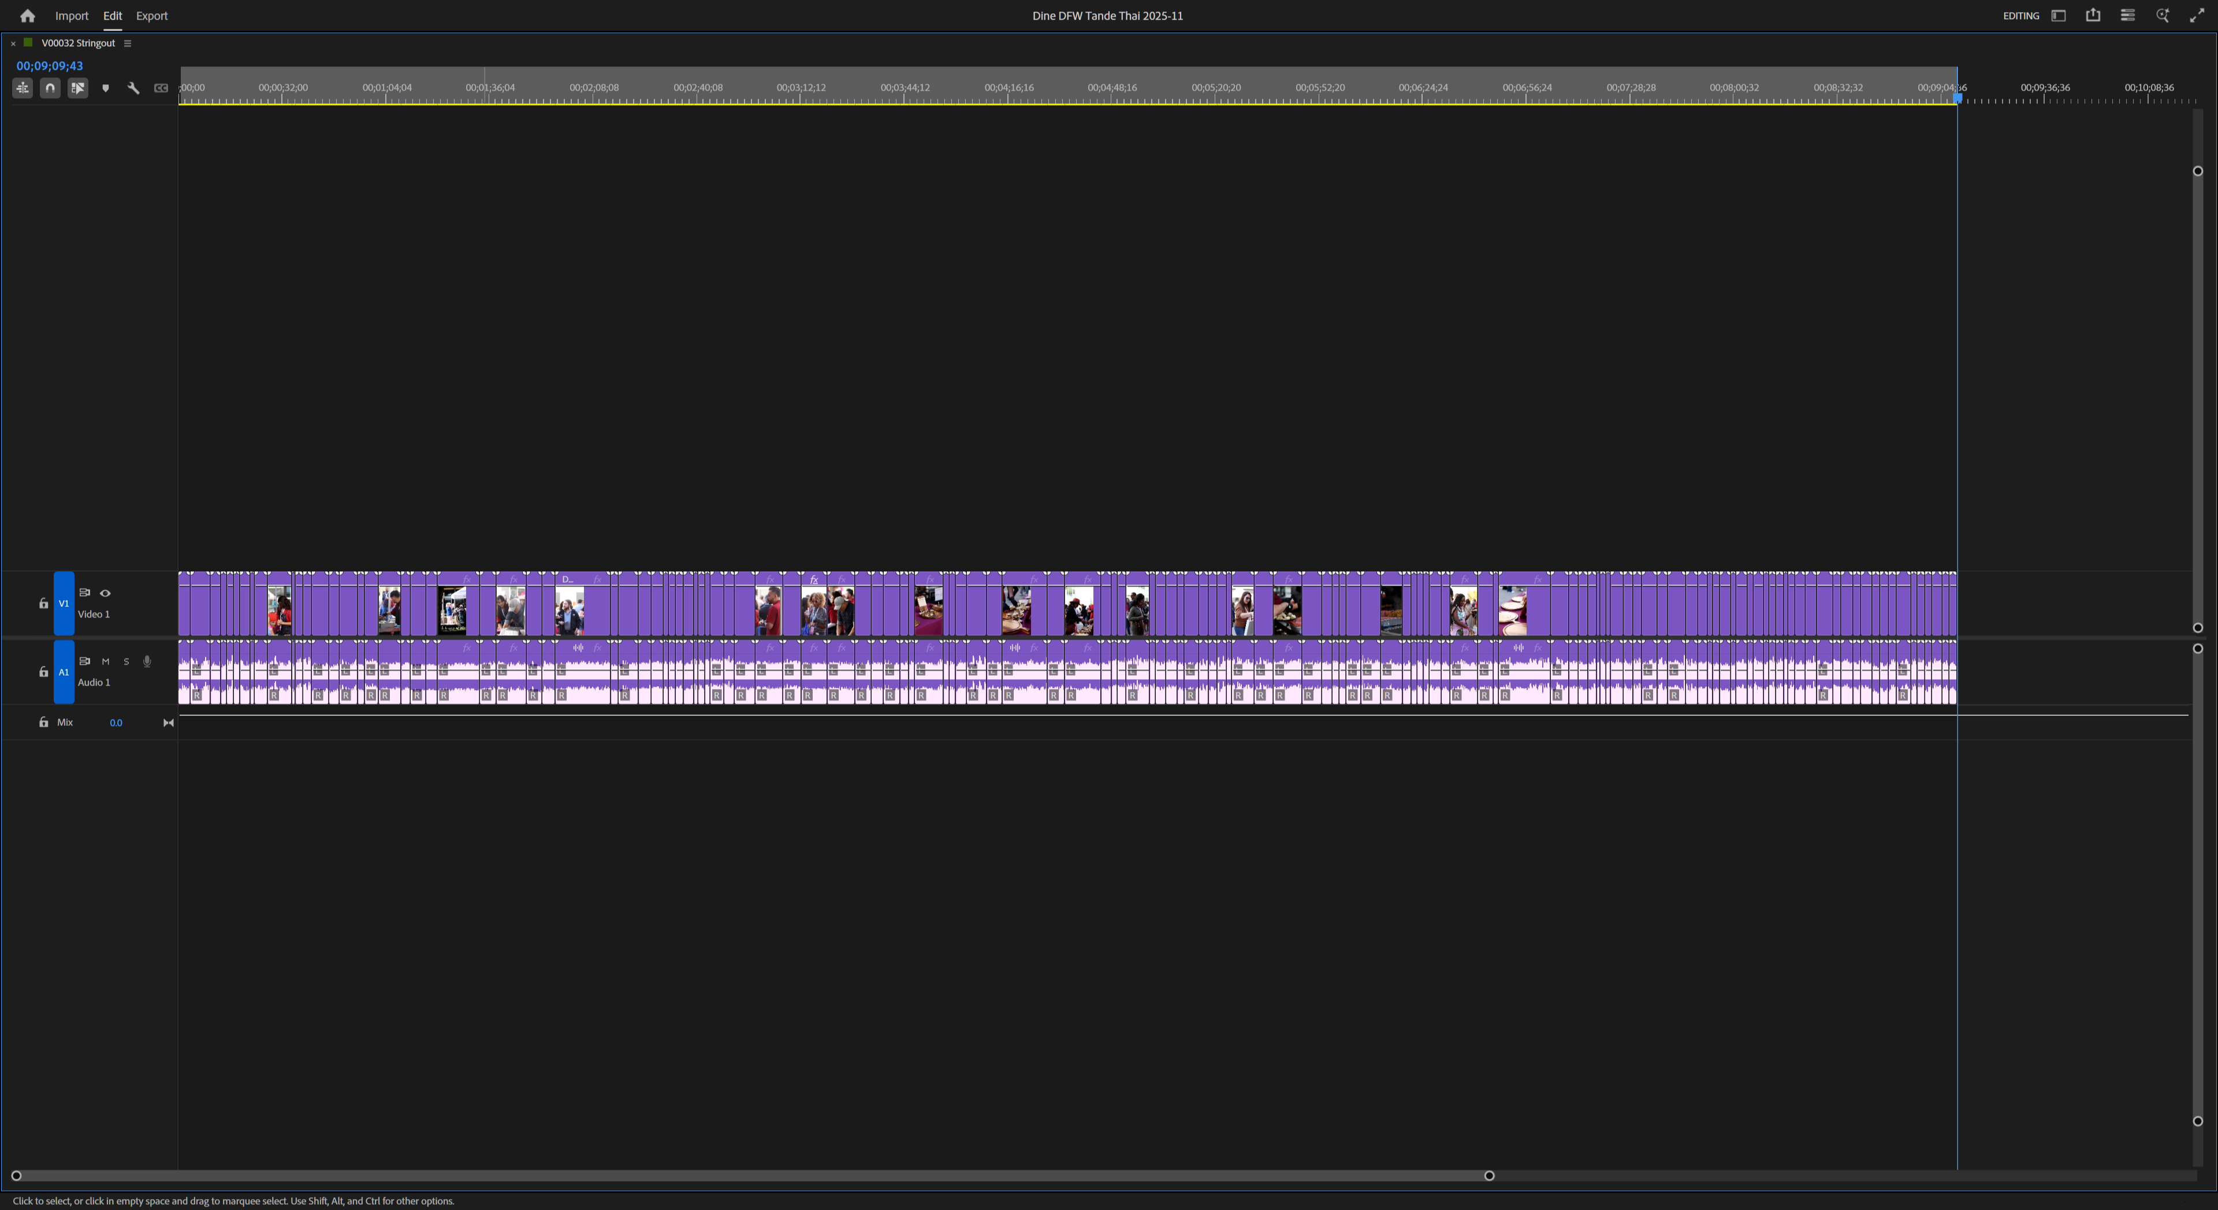The height and width of the screenshot is (1210, 2218).
Task: Click the Home icon in the header
Action: coord(27,14)
